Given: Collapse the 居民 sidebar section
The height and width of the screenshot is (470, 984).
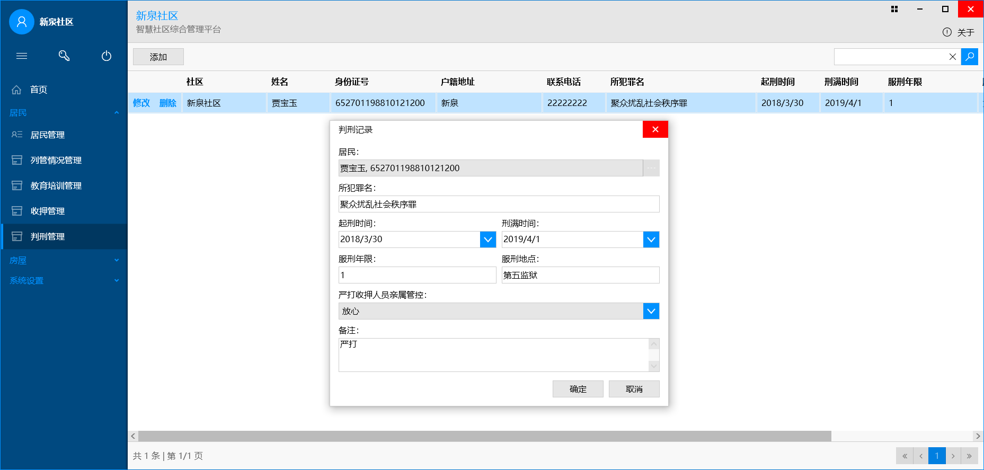Looking at the screenshot, I should [116, 113].
